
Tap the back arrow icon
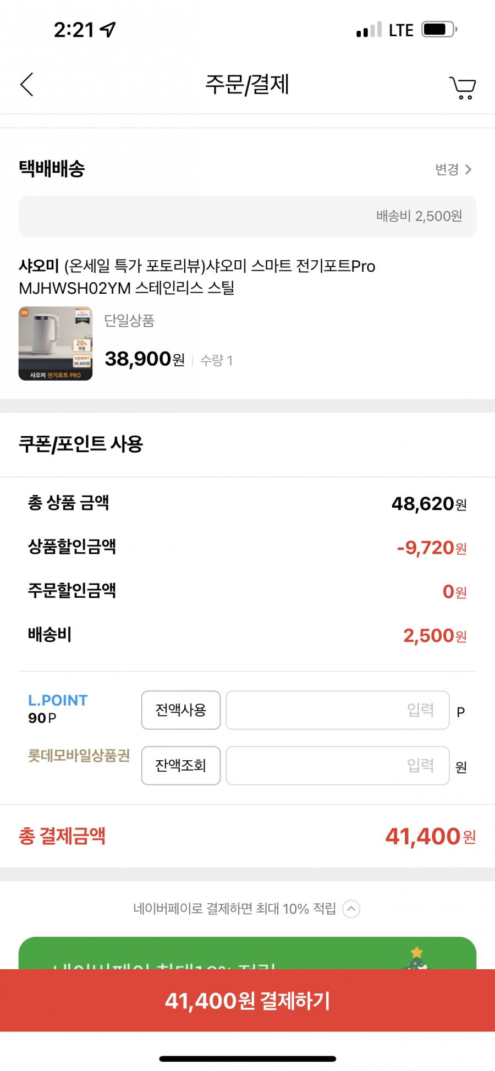pyautogui.click(x=27, y=85)
